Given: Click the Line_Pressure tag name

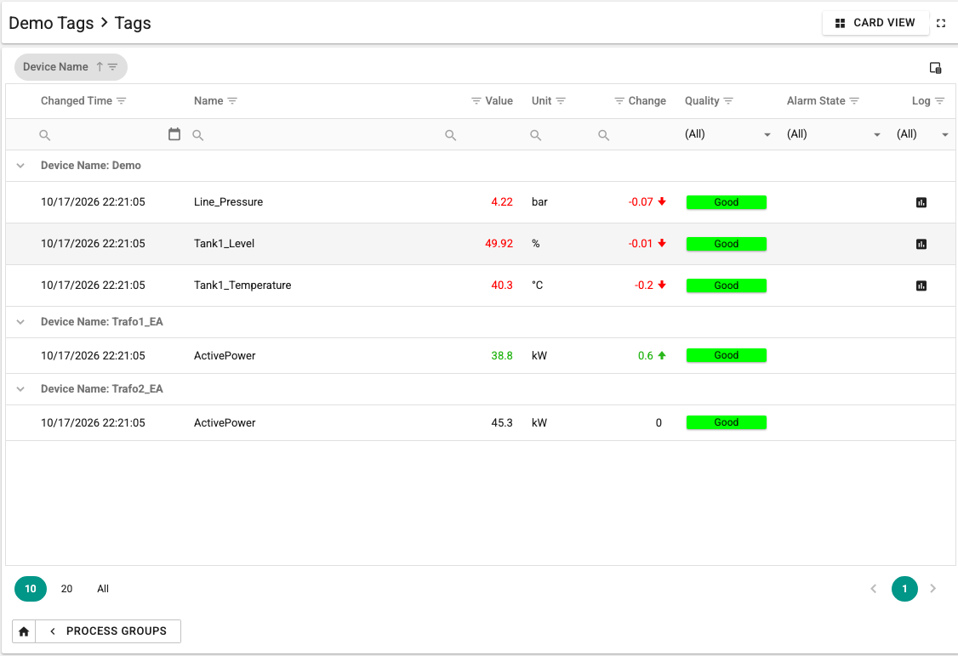Looking at the screenshot, I should click(x=229, y=202).
